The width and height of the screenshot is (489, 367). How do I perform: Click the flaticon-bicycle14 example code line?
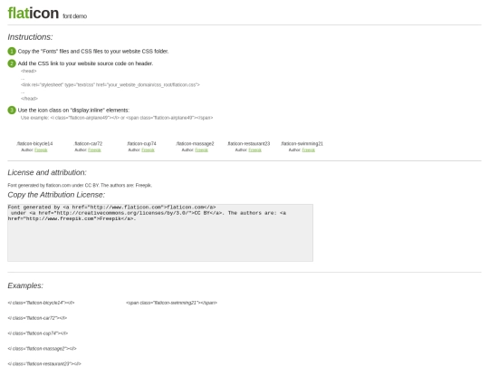coord(41,303)
